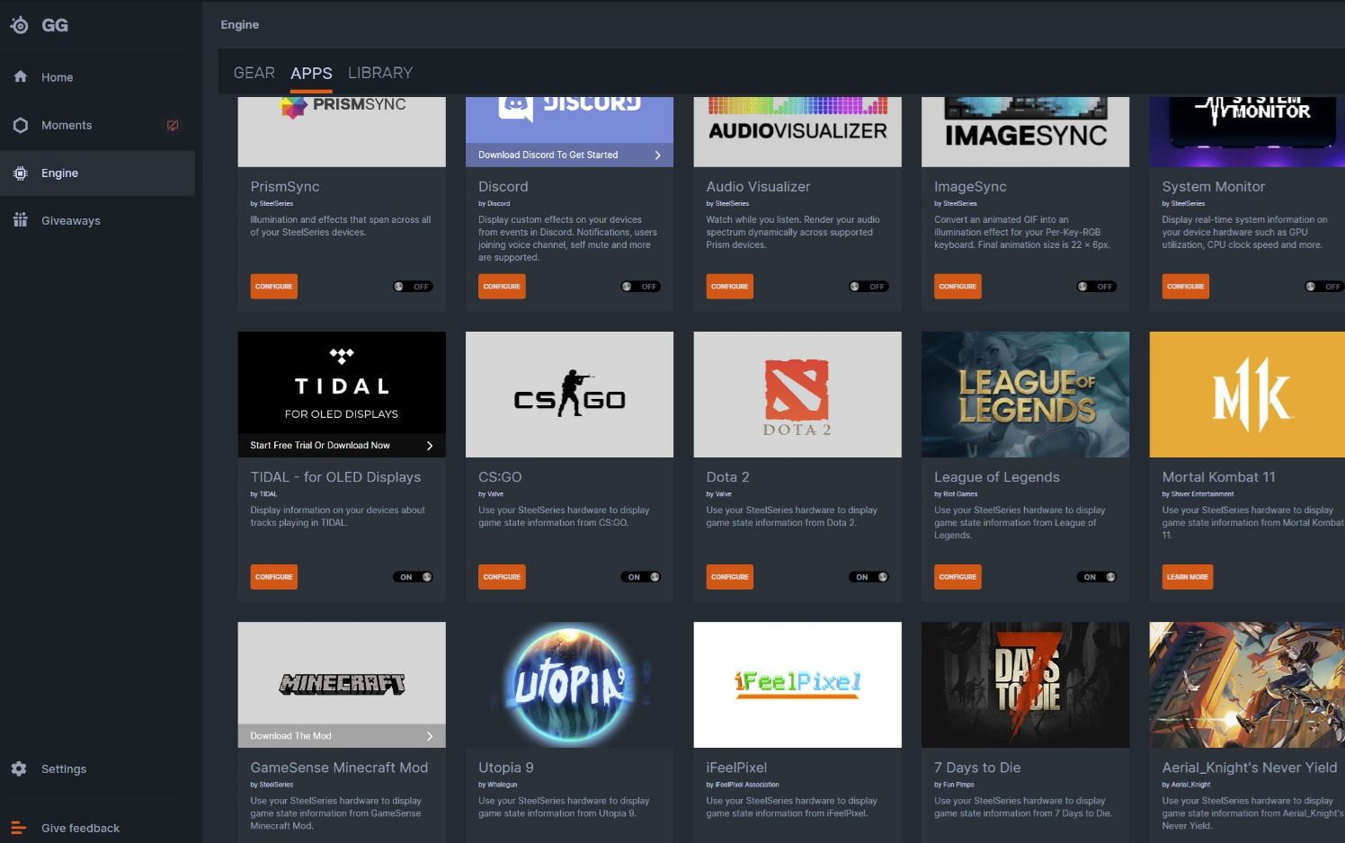Click the SteelSeries GG logo icon
This screenshot has width=1345, height=843.
pos(20,25)
